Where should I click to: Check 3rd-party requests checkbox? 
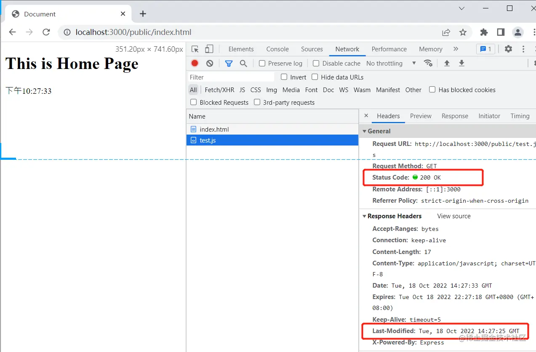click(257, 102)
